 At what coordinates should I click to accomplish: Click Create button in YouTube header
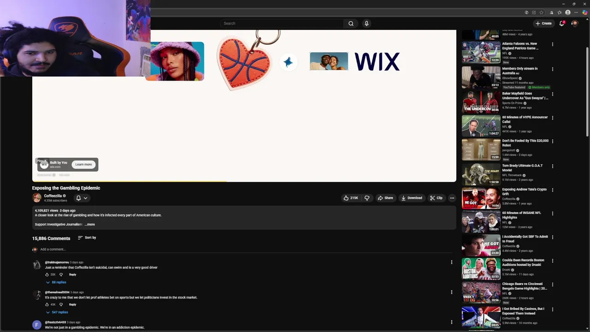pyautogui.click(x=543, y=24)
